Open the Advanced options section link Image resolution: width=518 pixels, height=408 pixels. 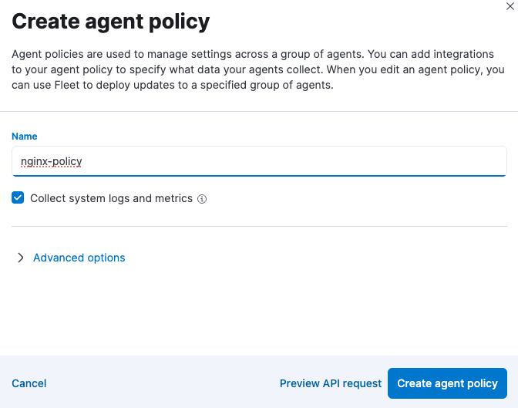tap(79, 258)
